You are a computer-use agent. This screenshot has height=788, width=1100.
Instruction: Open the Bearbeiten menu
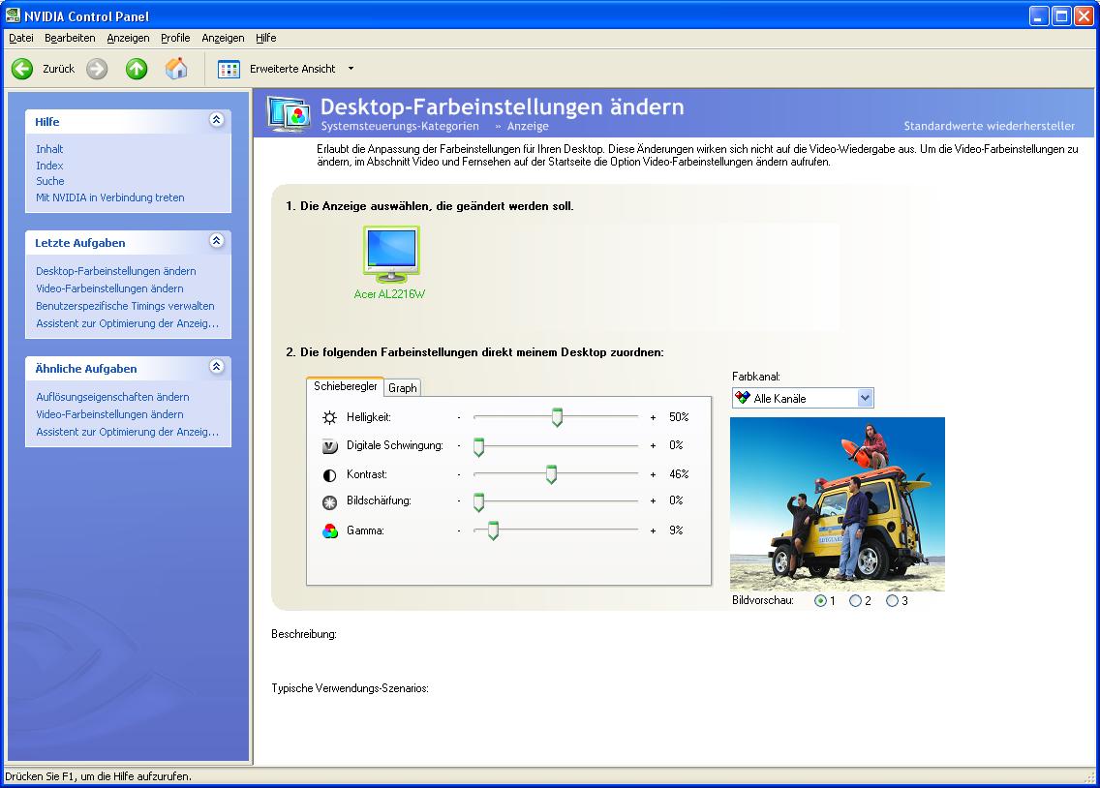70,38
